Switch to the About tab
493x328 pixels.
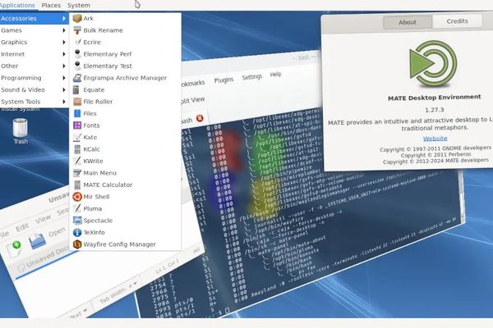(408, 22)
